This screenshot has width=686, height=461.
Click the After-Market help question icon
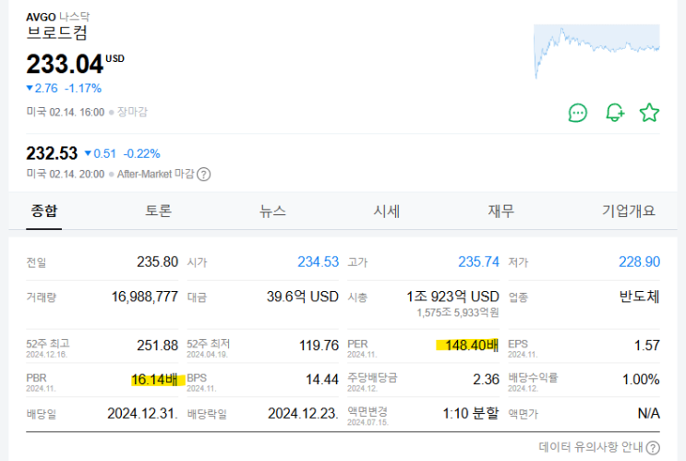204,174
